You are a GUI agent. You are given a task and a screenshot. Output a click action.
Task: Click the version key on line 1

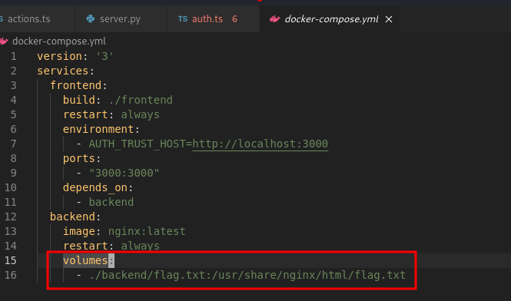coord(59,56)
